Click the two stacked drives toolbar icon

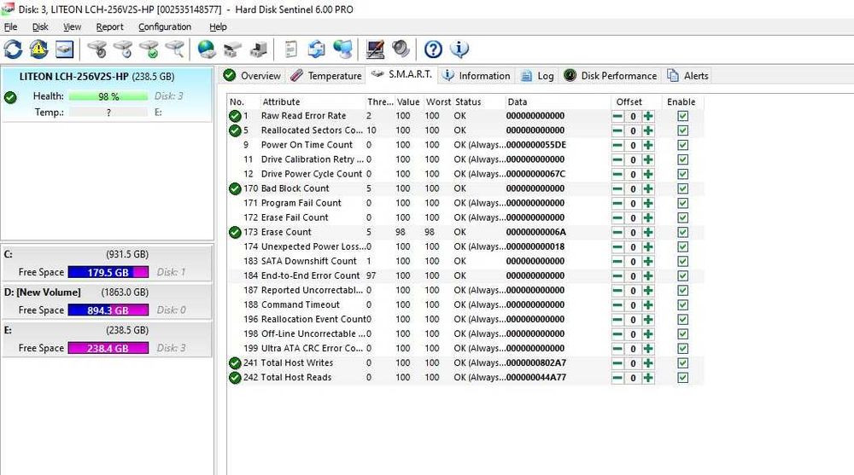[232, 49]
